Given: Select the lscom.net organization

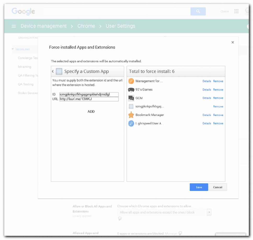Looking at the screenshot, I should (x=22, y=49).
